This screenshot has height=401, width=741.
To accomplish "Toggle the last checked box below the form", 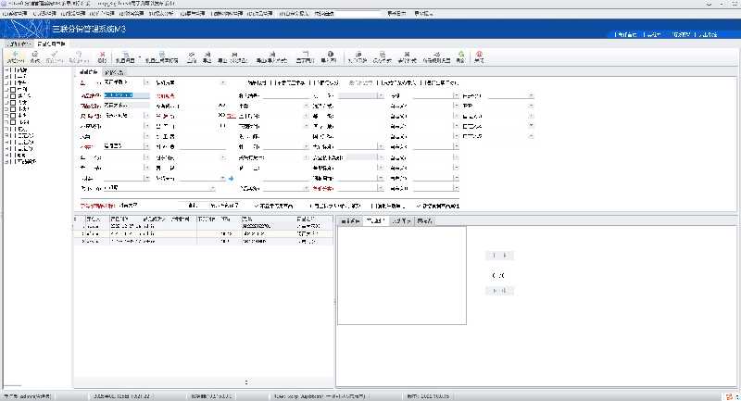I will 419,205.
